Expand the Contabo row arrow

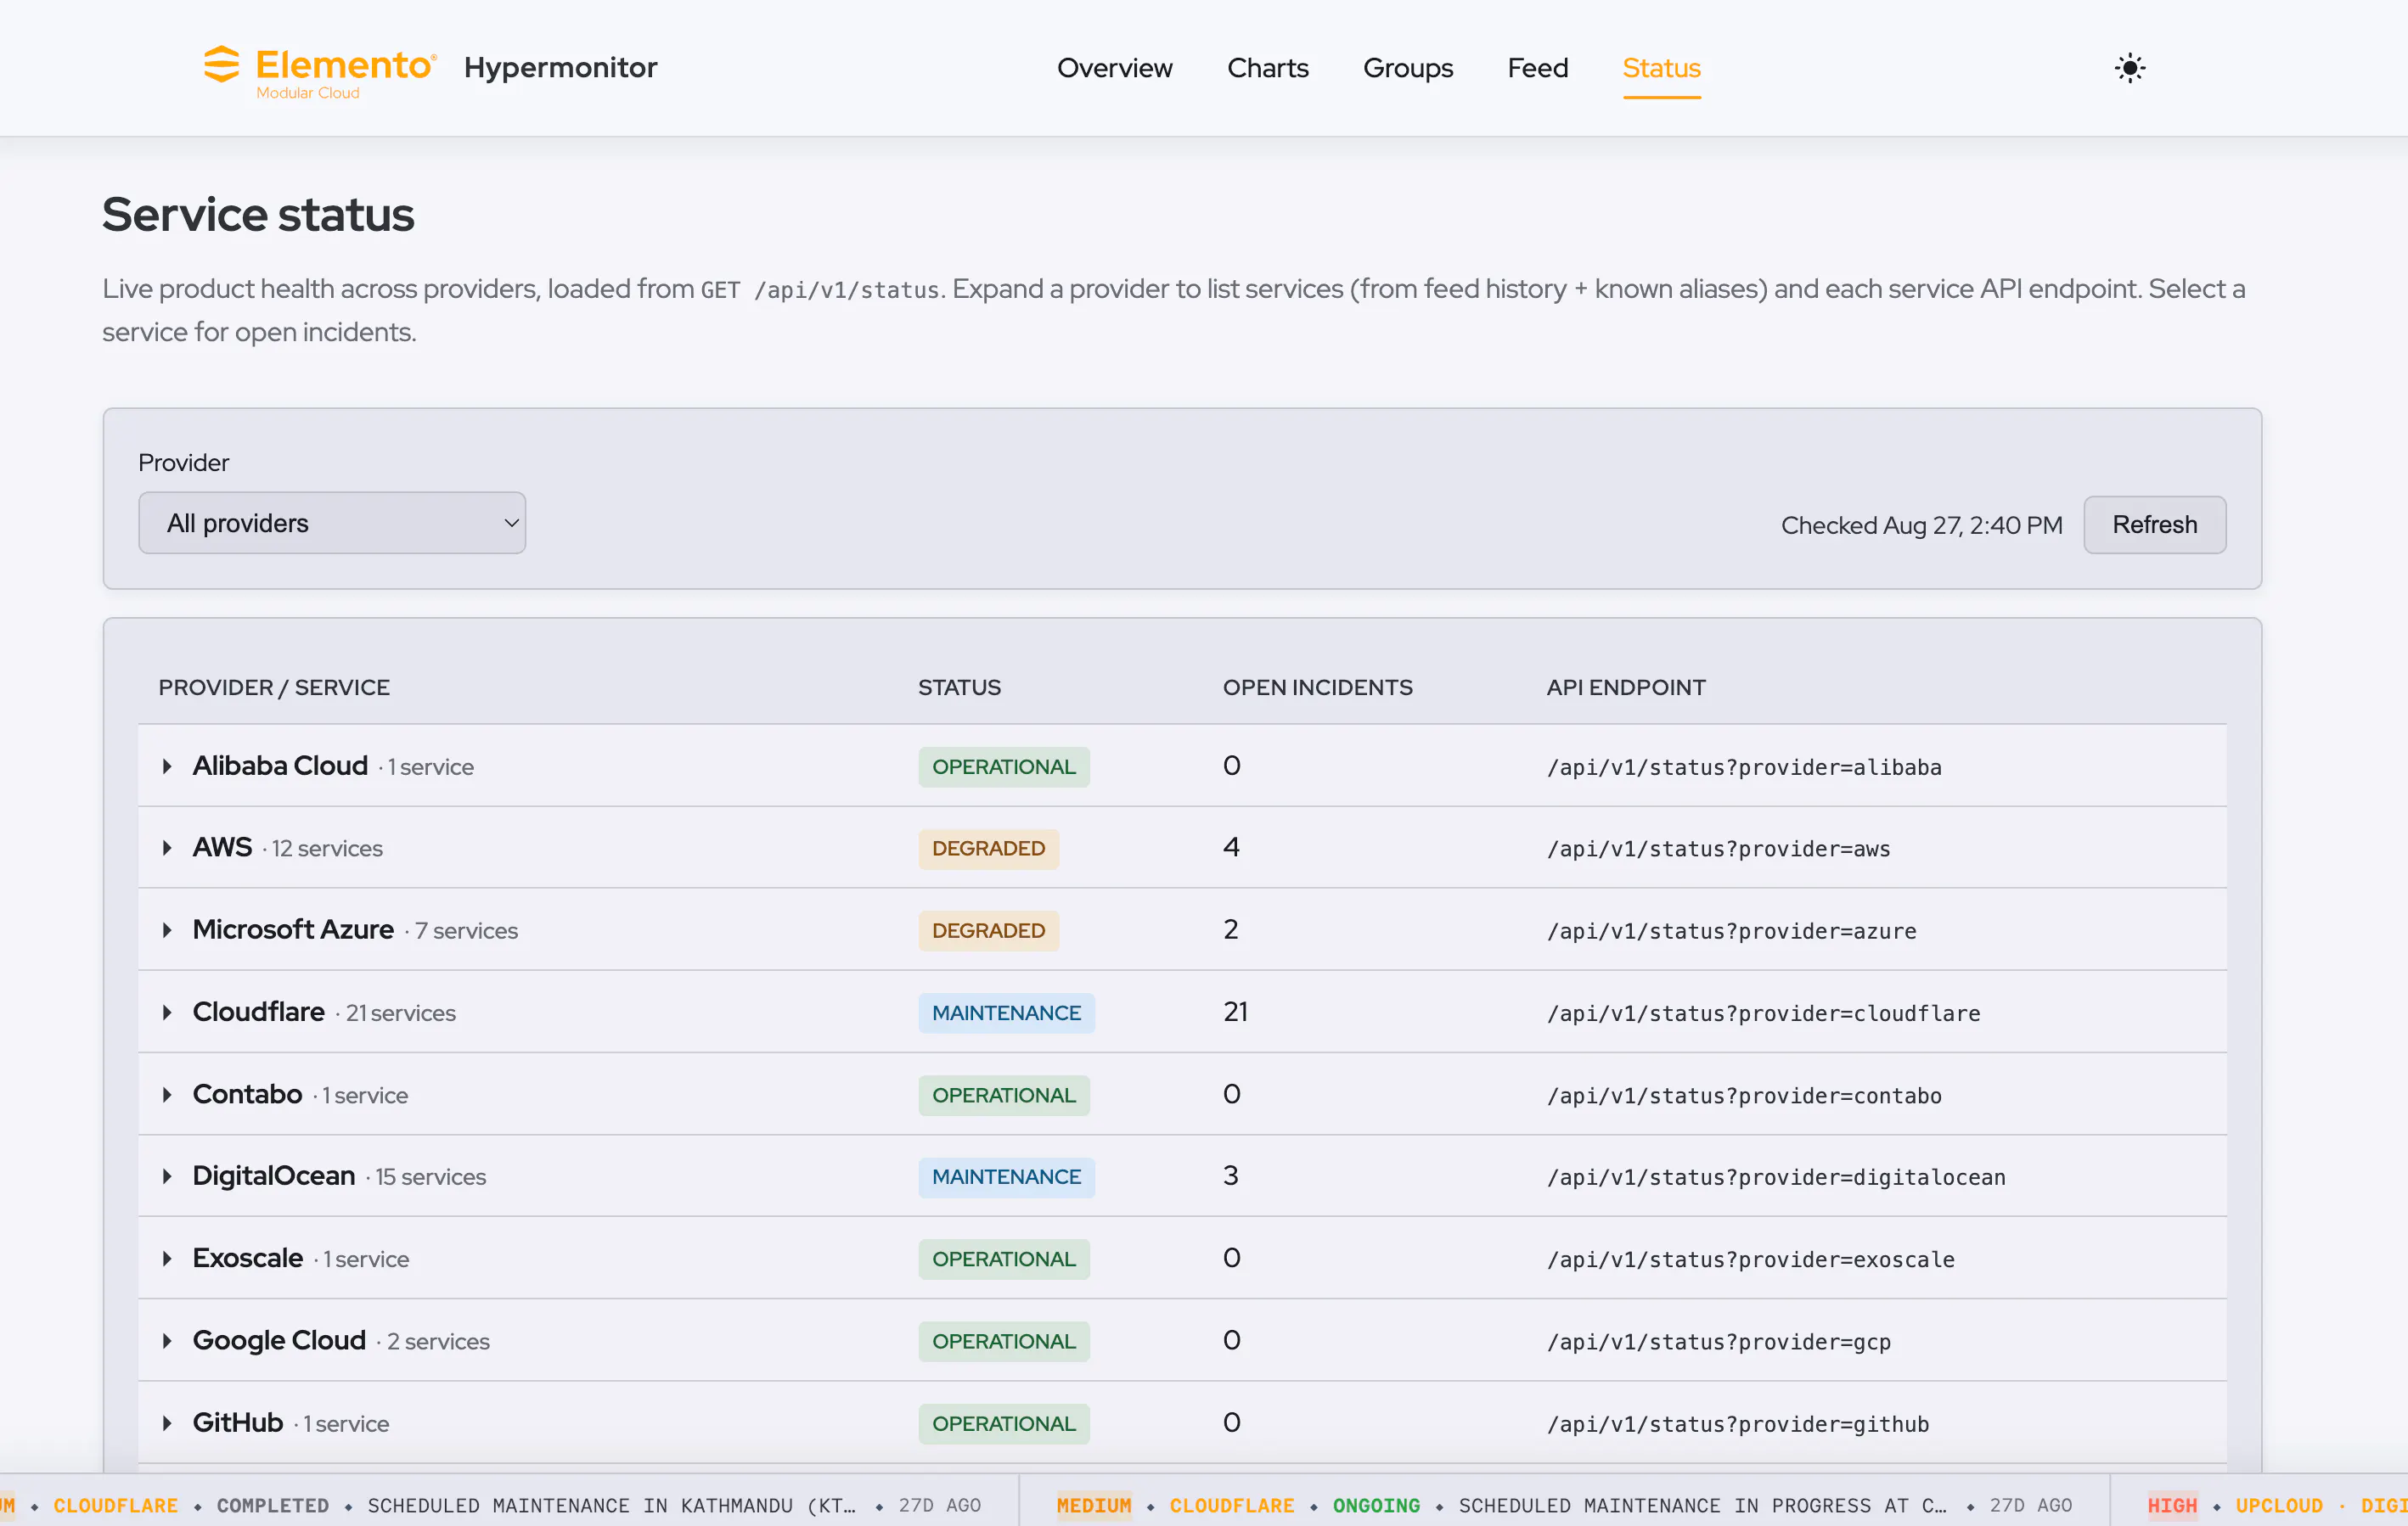[167, 1094]
